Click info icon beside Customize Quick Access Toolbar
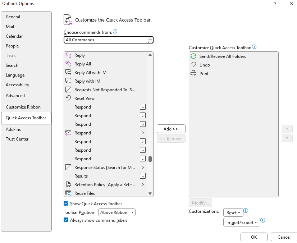The width and height of the screenshot is (297, 243). 254,47
